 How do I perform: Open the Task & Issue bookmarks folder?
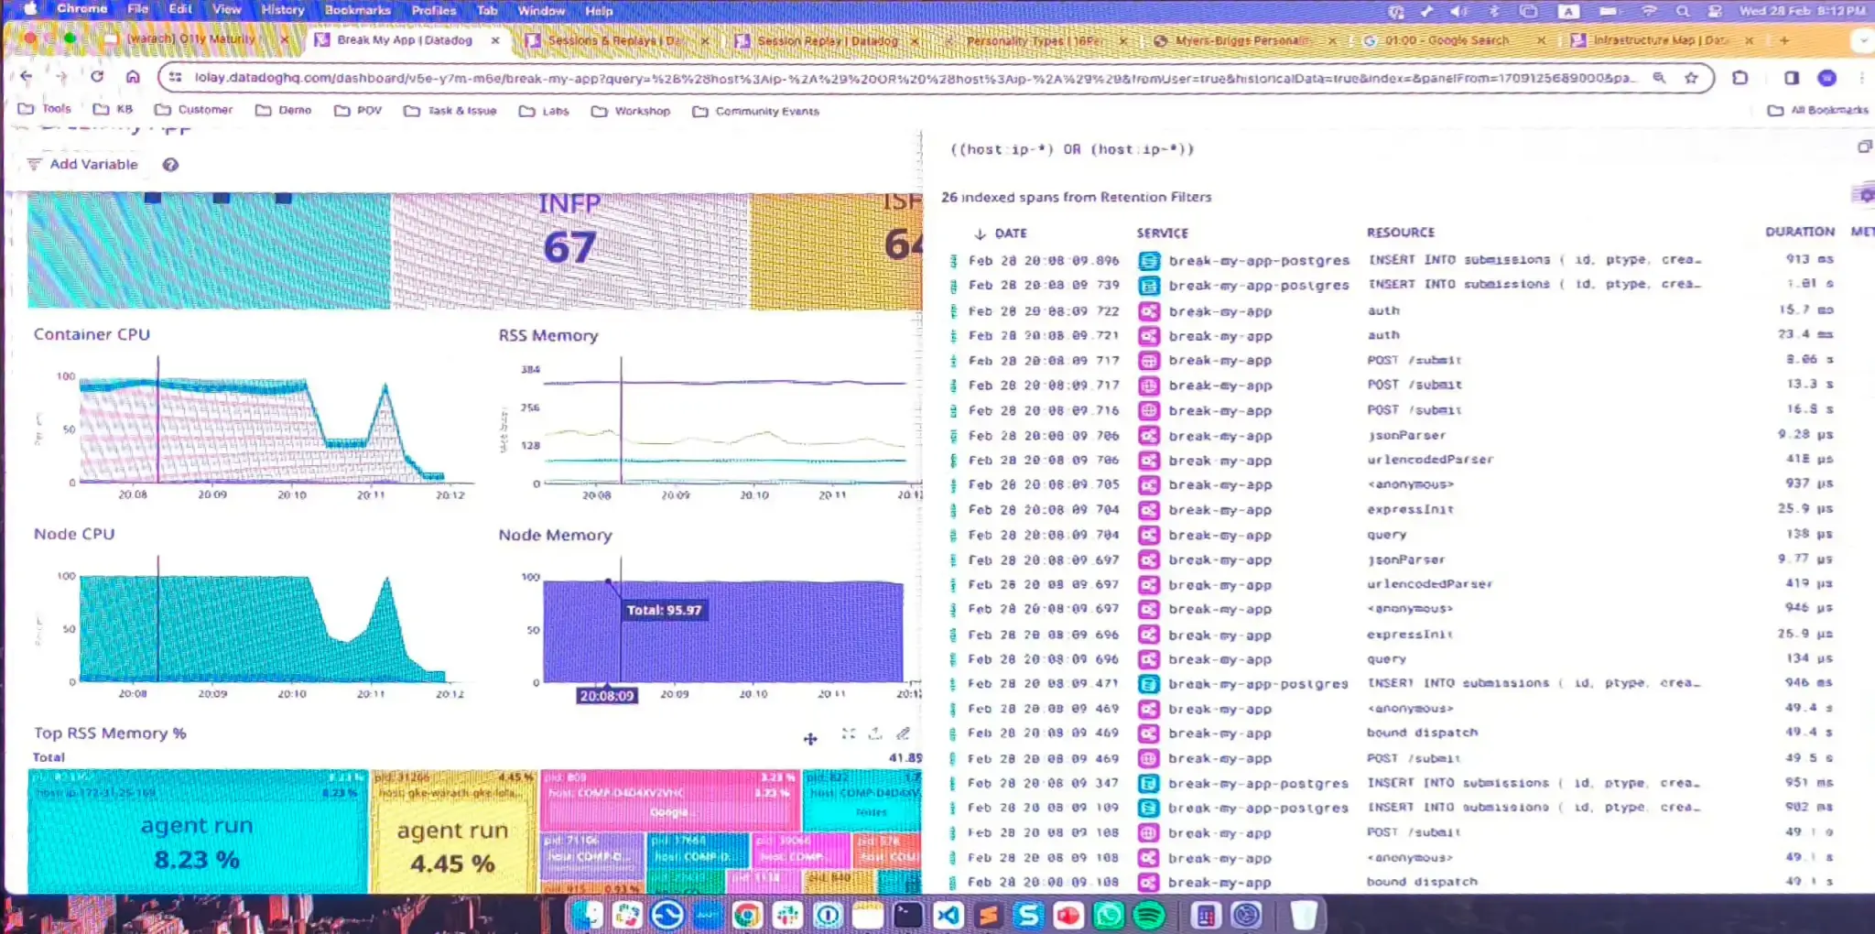(x=450, y=111)
